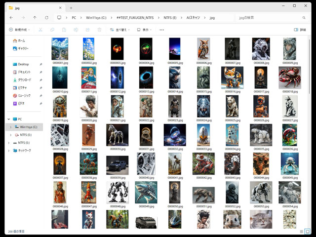Open the ビデオ videos folder

click(21, 103)
